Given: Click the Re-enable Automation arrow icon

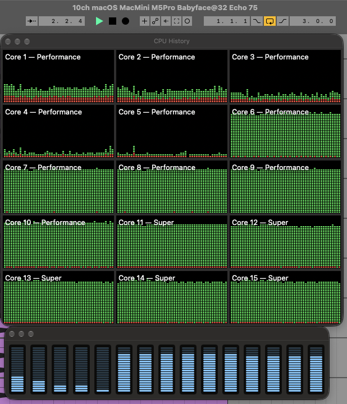Looking at the screenshot, I should (166, 21).
